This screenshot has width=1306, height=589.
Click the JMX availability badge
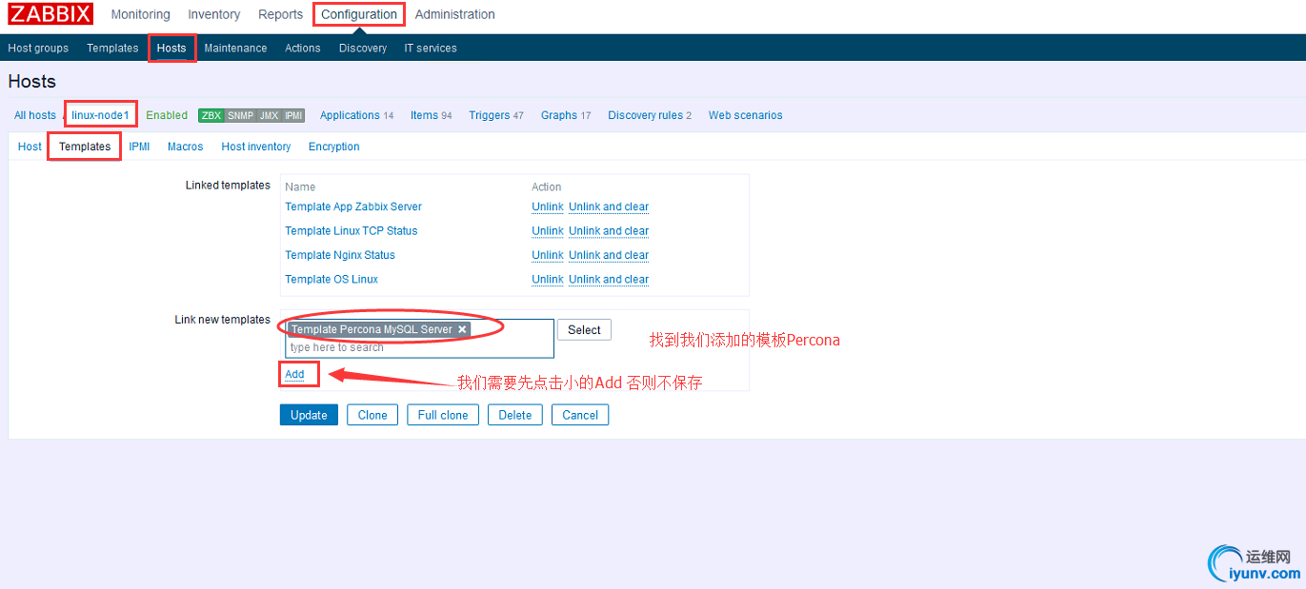coord(270,115)
